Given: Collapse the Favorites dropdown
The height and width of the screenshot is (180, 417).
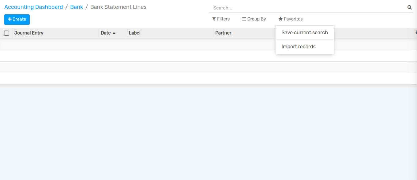Looking at the screenshot, I should [x=290, y=19].
